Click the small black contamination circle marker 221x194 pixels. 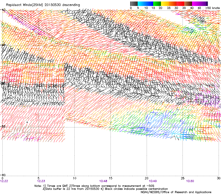(27, 122)
